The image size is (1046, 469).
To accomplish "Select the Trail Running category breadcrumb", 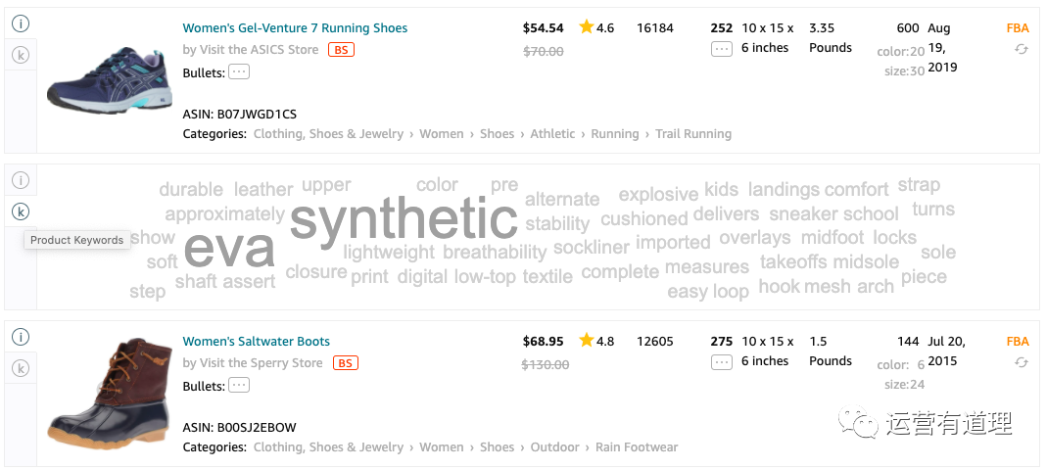I will click(693, 134).
